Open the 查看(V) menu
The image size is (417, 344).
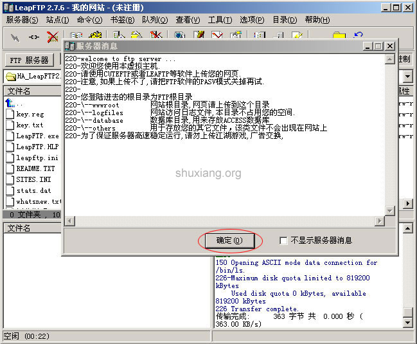point(188,20)
